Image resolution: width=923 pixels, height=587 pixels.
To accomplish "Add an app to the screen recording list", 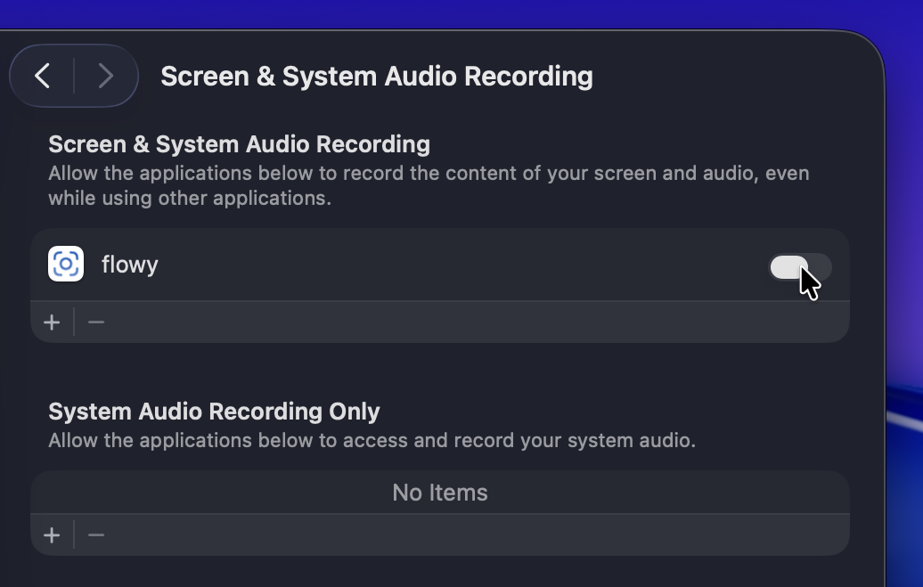I will [52, 322].
